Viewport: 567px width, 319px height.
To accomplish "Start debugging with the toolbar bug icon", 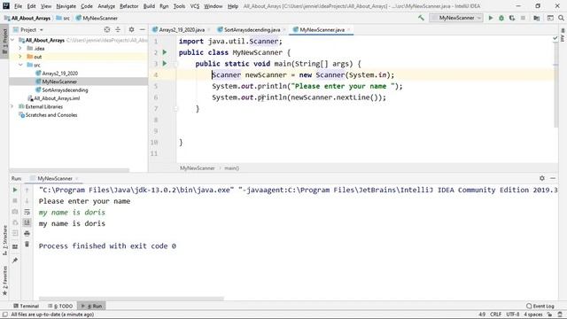I will 501,18.
